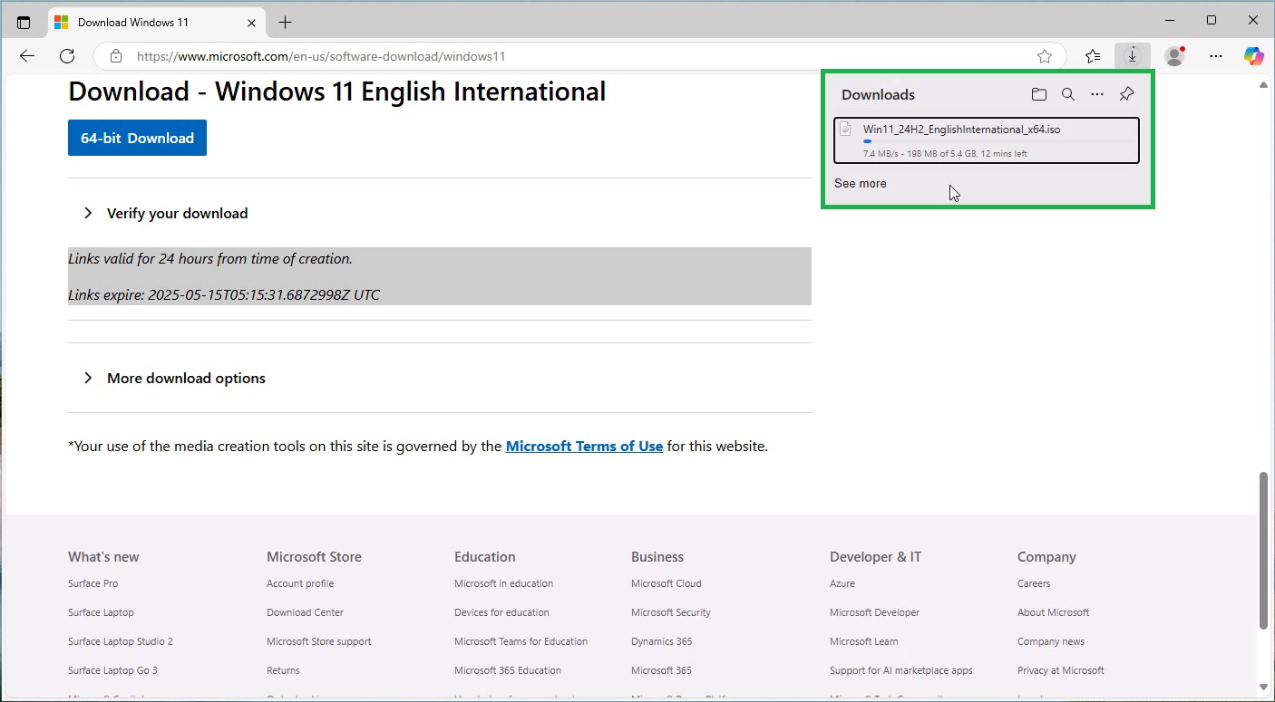This screenshot has width=1275, height=702.
Task: Pin the Downloads panel
Action: click(1126, 94)
